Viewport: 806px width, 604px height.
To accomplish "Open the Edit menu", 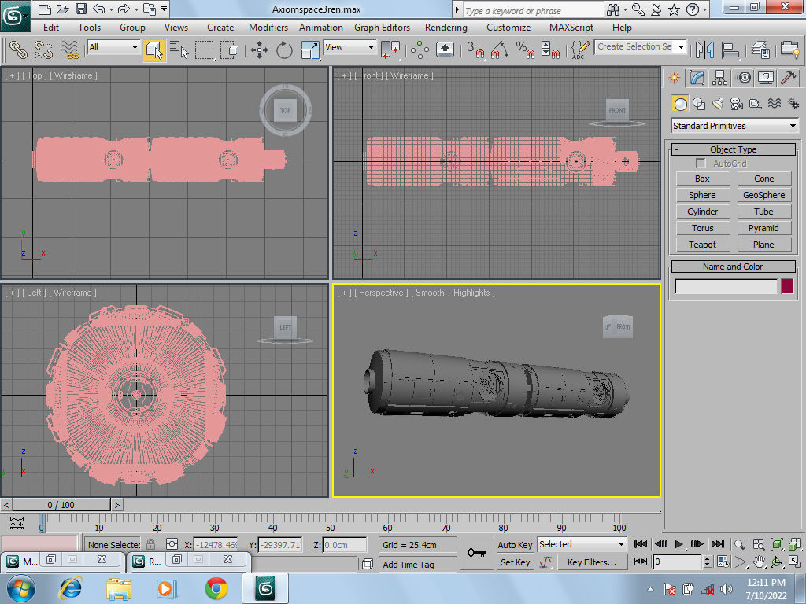I will click(x=51, y=28).
